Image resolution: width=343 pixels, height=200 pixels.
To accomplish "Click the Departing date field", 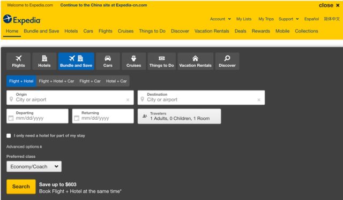I will pos(38,116).
